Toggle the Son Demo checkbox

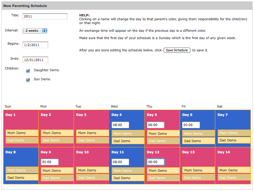click(28, 80)
